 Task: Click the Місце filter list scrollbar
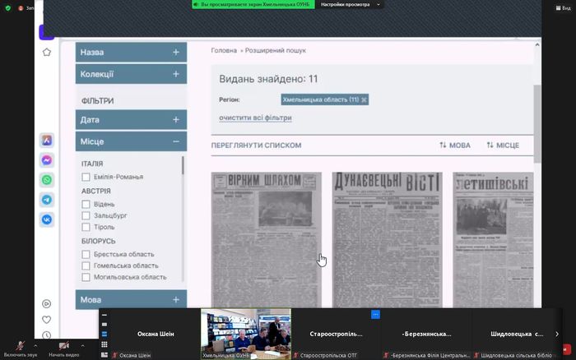tap(183, 165)
